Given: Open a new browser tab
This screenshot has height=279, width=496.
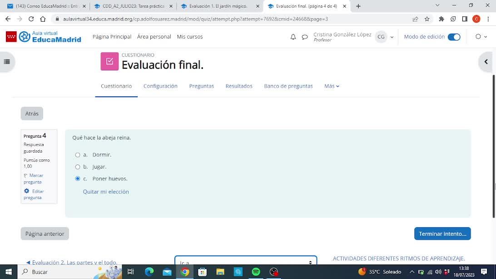Looking at the screenshot, I should [x=358, y=6].
